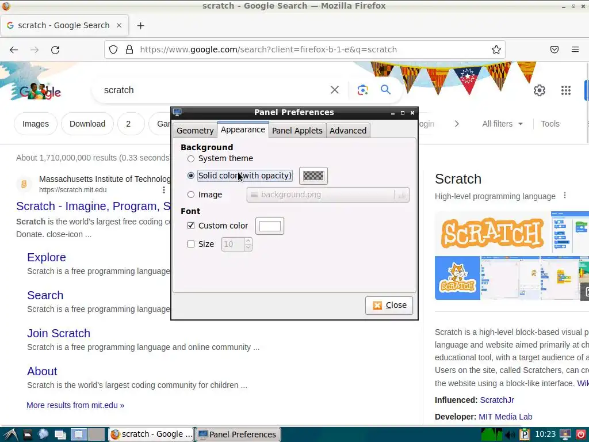Click the tracking protection shield icon
Viewport: 589px width, 442px height.
click(x=113, y=49)
